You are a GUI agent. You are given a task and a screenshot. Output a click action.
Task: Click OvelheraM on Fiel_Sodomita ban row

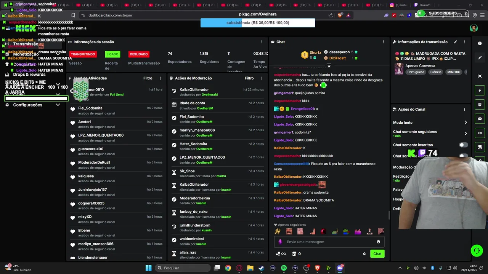pos(205,122)
